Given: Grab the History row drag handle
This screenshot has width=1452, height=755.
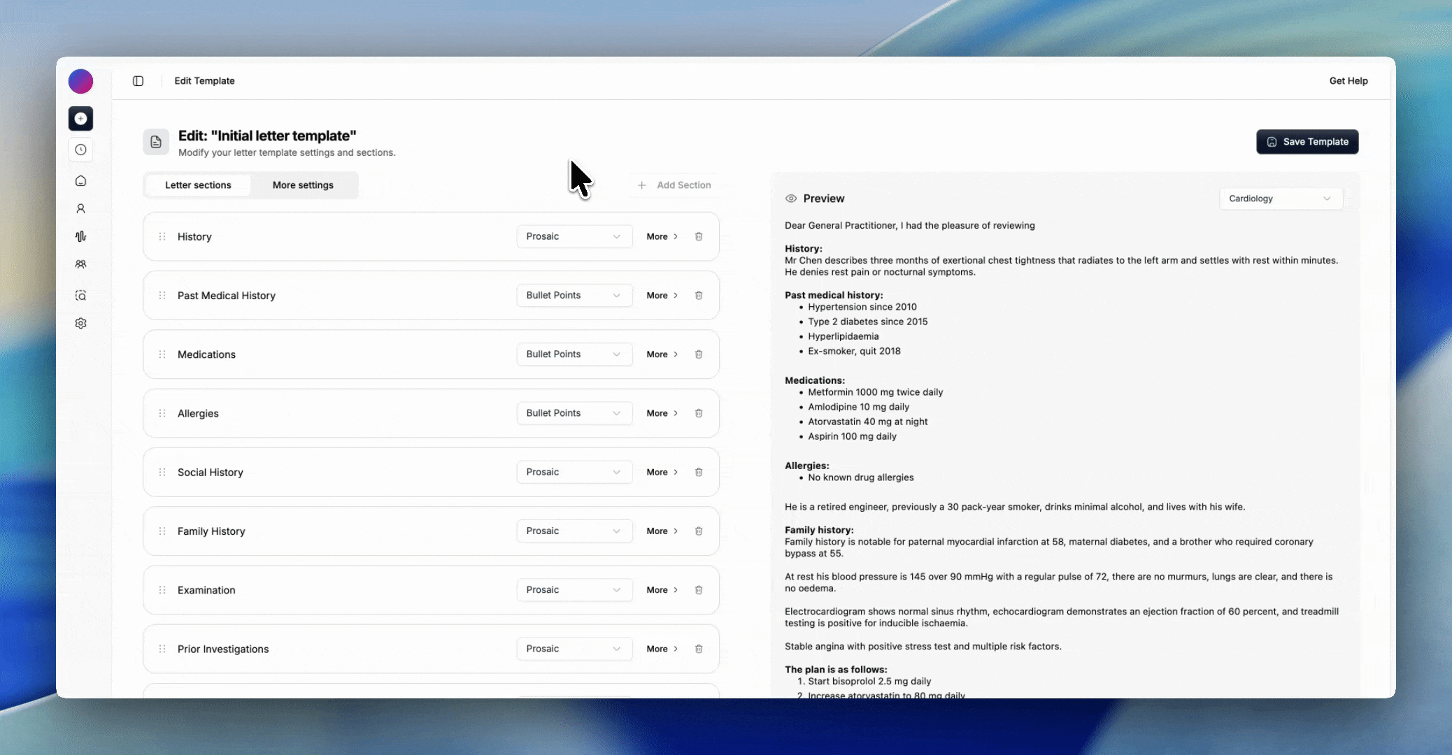Looking at the screenshot, I should pos(162,236).
